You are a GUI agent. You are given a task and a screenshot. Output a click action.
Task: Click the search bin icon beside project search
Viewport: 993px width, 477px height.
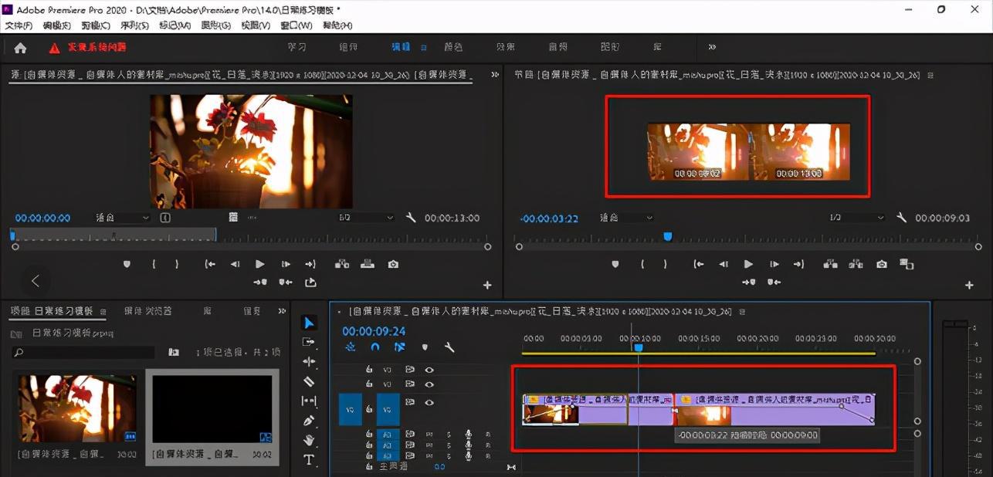[174, 352]
